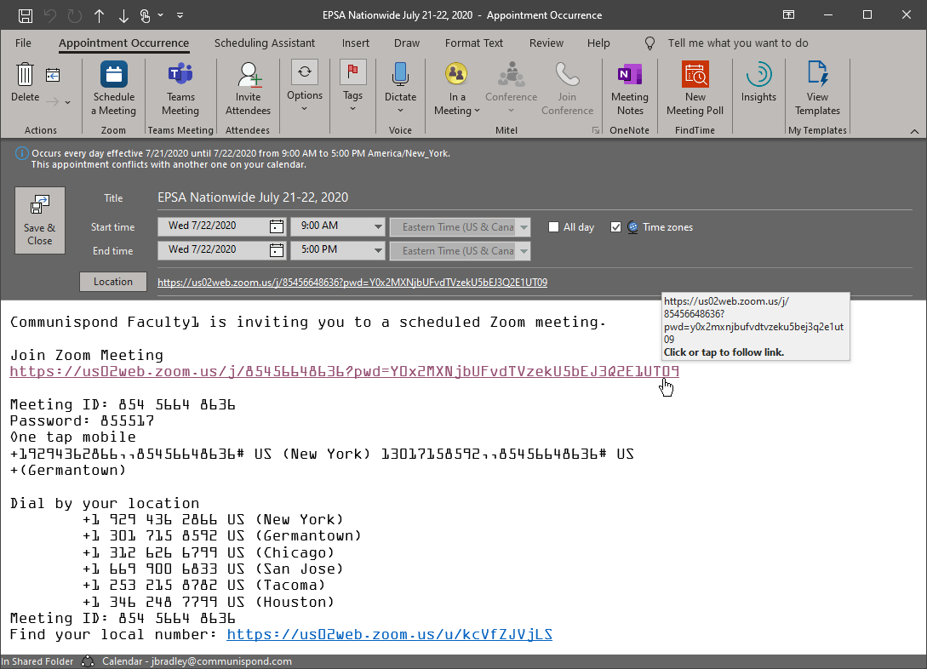
Task: Open the Dictate options arrow
Action: click(400, 111)
